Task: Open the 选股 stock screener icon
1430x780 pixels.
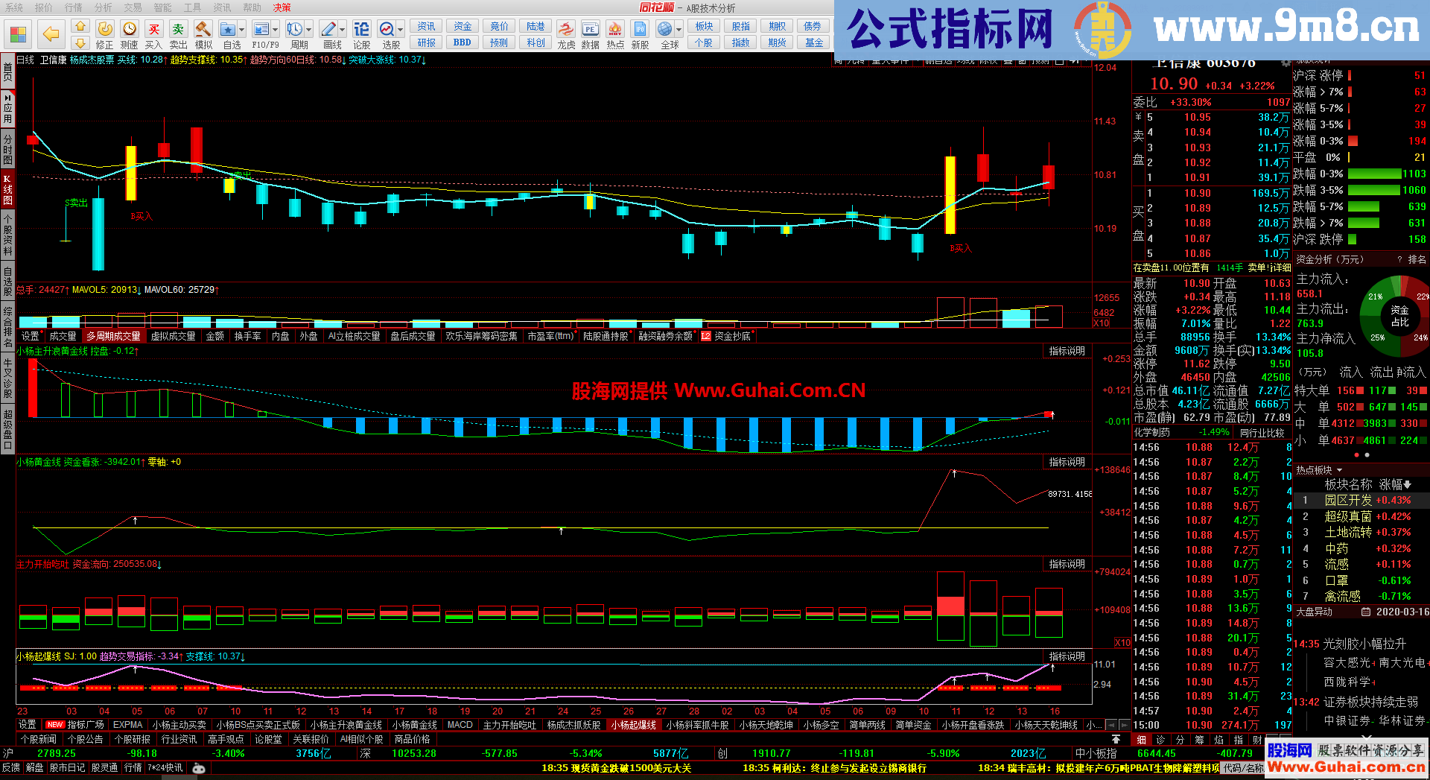Action: point(387,29)
